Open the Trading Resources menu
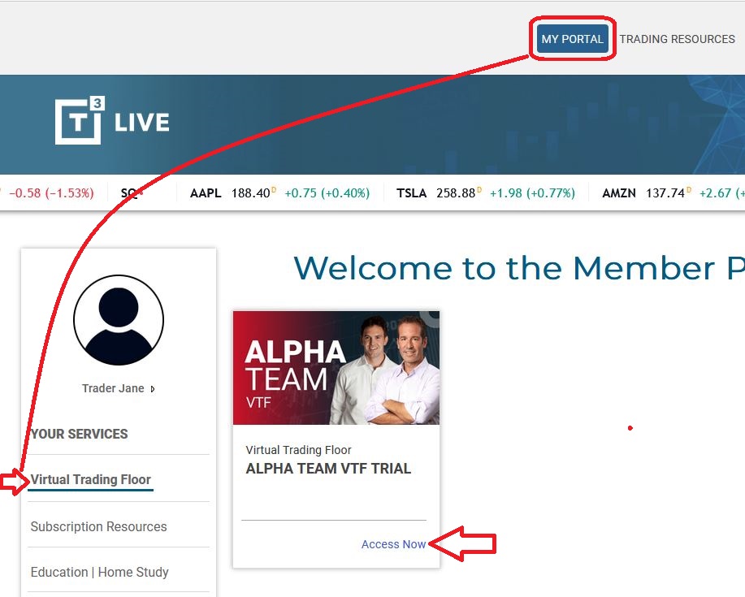Viewport: 745px width, 597px height. (677, 39)
